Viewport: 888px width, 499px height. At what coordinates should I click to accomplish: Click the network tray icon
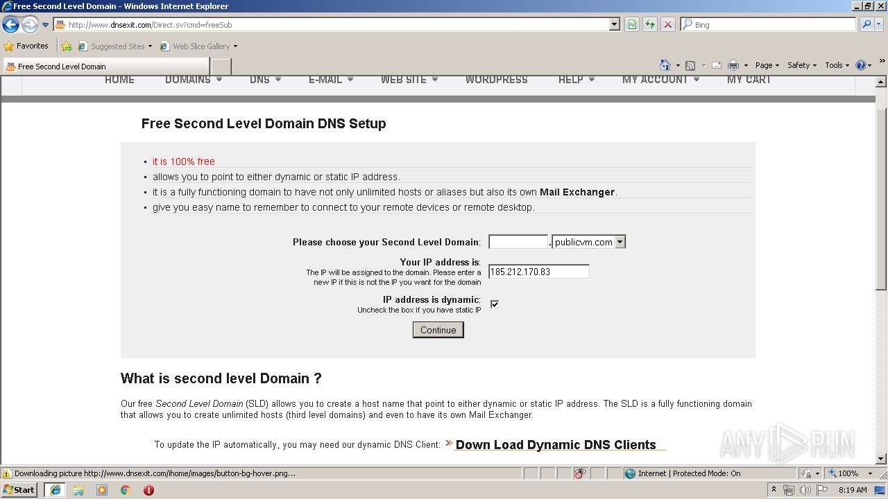click(789, 490)
